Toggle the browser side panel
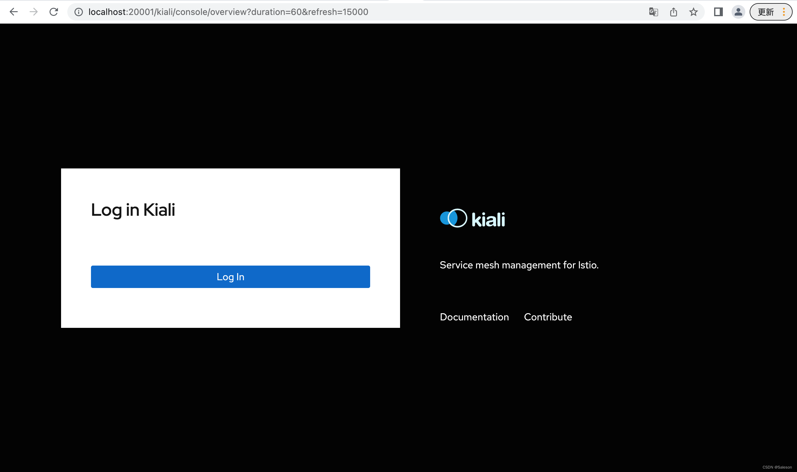This screenshot has width=797, height=472. click(x=718, y=12)
